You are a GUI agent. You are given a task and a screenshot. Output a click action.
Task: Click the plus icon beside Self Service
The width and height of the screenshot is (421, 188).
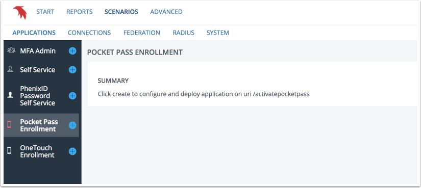[72, 70]
